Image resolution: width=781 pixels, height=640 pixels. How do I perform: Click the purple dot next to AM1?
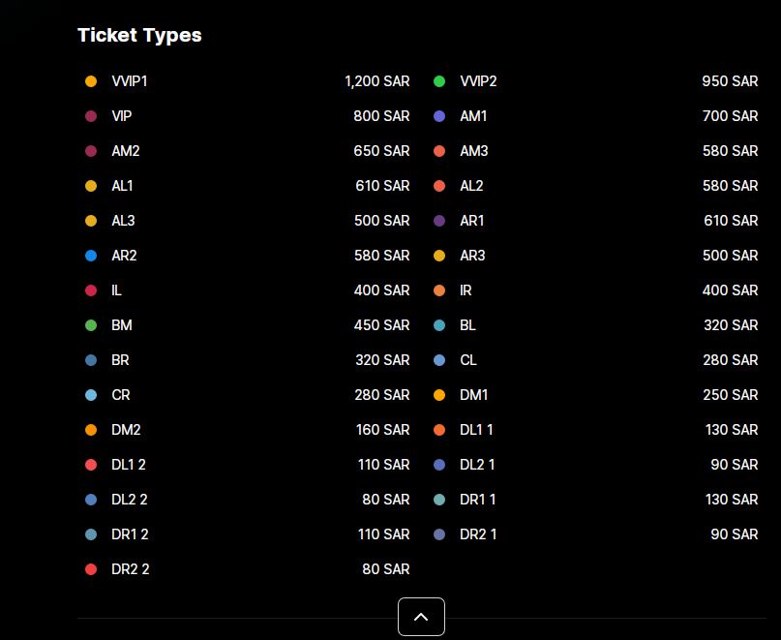tap(439, 116)
